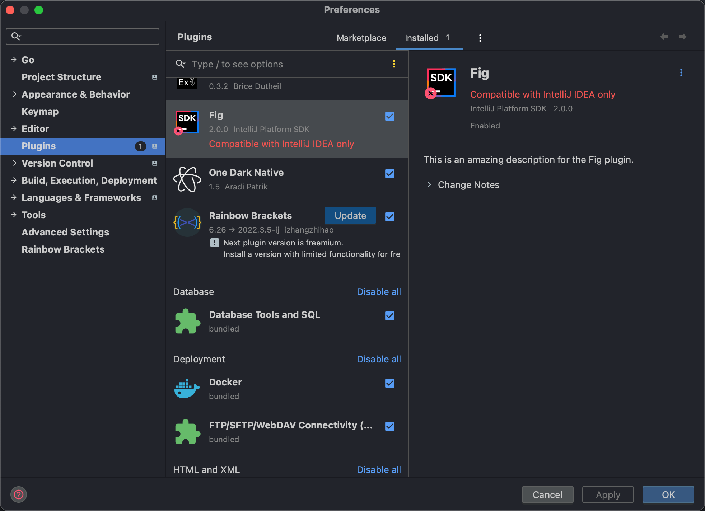Click the back navigation arrow

coord(664,37)
